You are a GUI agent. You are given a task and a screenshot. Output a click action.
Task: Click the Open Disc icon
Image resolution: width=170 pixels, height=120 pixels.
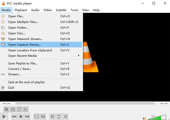pyautogui.click(x=3, y=33)
